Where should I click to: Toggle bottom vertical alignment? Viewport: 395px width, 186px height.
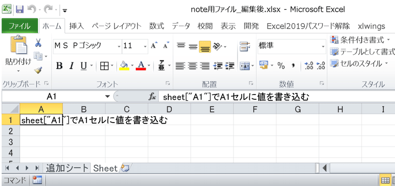click(x=205, y=47)
